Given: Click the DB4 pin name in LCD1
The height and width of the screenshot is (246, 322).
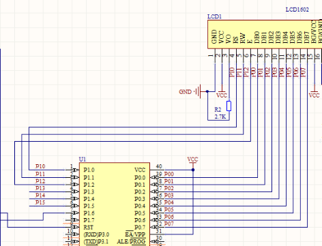Looking at the screenshot, I should (285, 37).
